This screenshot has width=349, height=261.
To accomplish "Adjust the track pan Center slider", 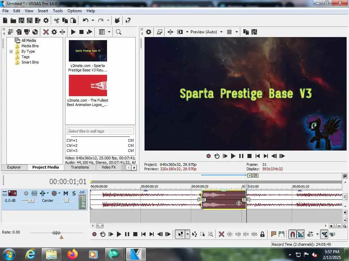I will [66, 201].
